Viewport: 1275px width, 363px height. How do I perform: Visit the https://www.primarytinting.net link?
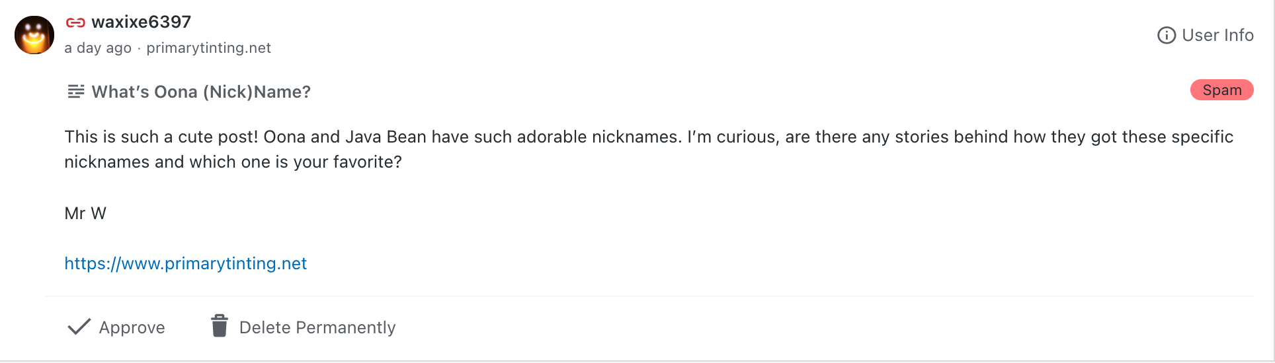(x=186, y=263)
